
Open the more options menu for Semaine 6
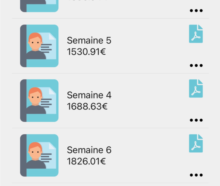(x=196, y=175)
